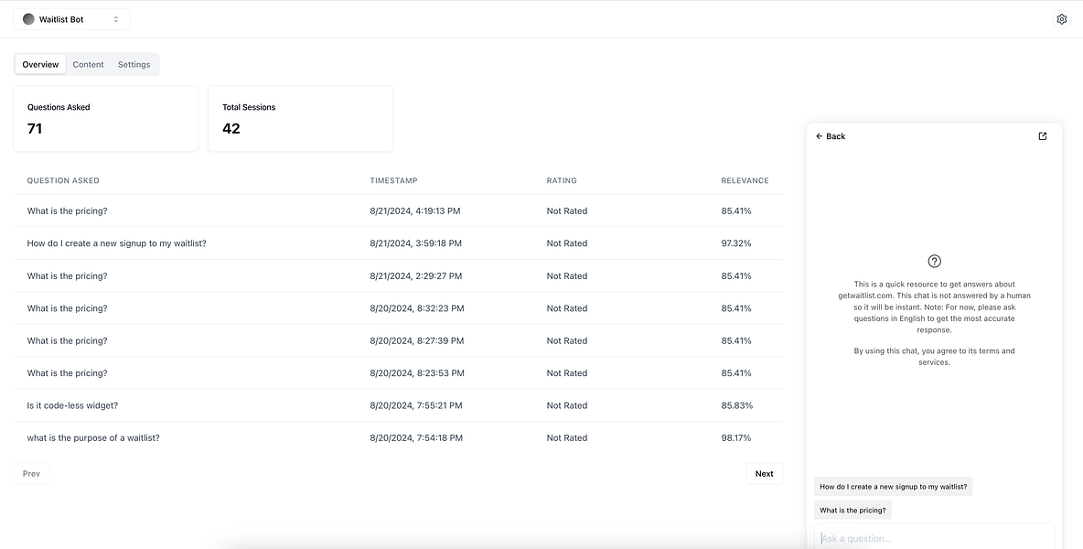Open the Questions Asked stat card

point(106,119)
